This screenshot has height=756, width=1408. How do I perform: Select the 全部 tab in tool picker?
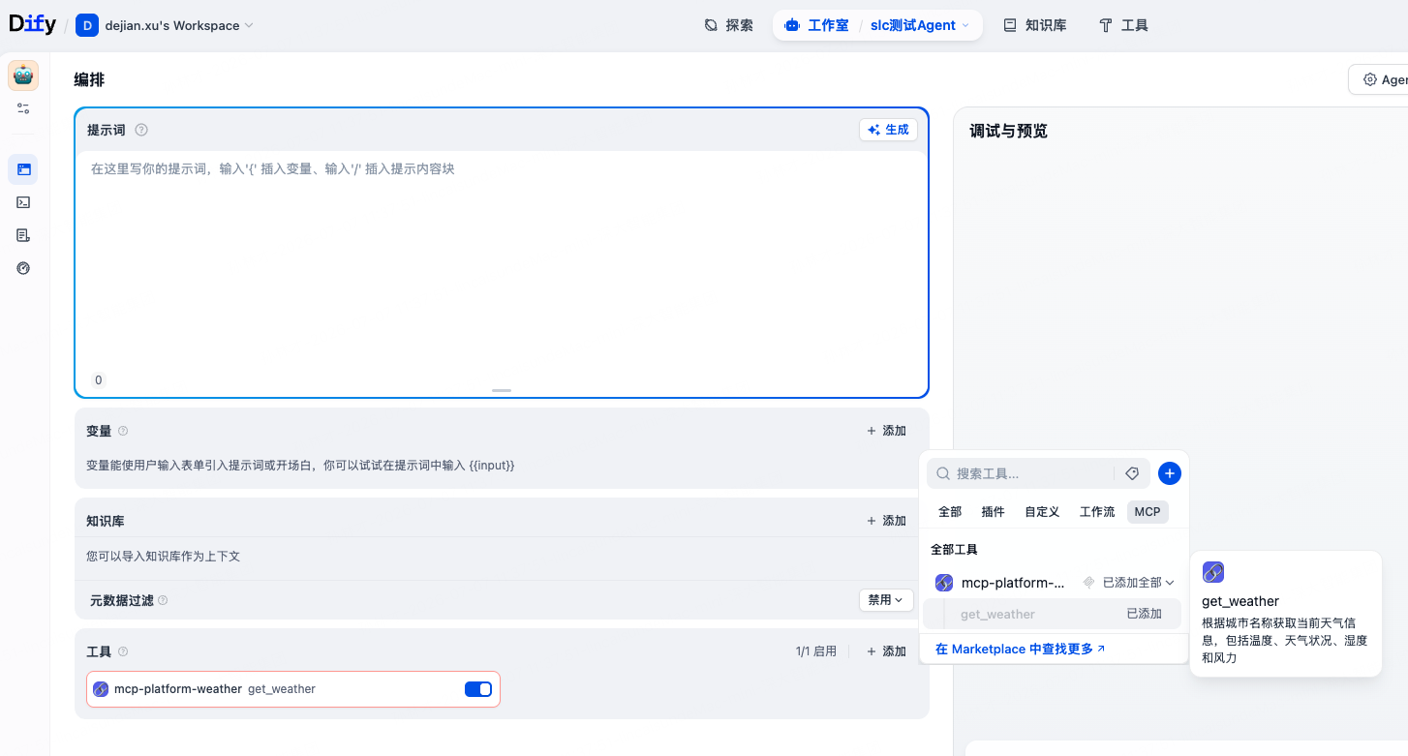950,512
